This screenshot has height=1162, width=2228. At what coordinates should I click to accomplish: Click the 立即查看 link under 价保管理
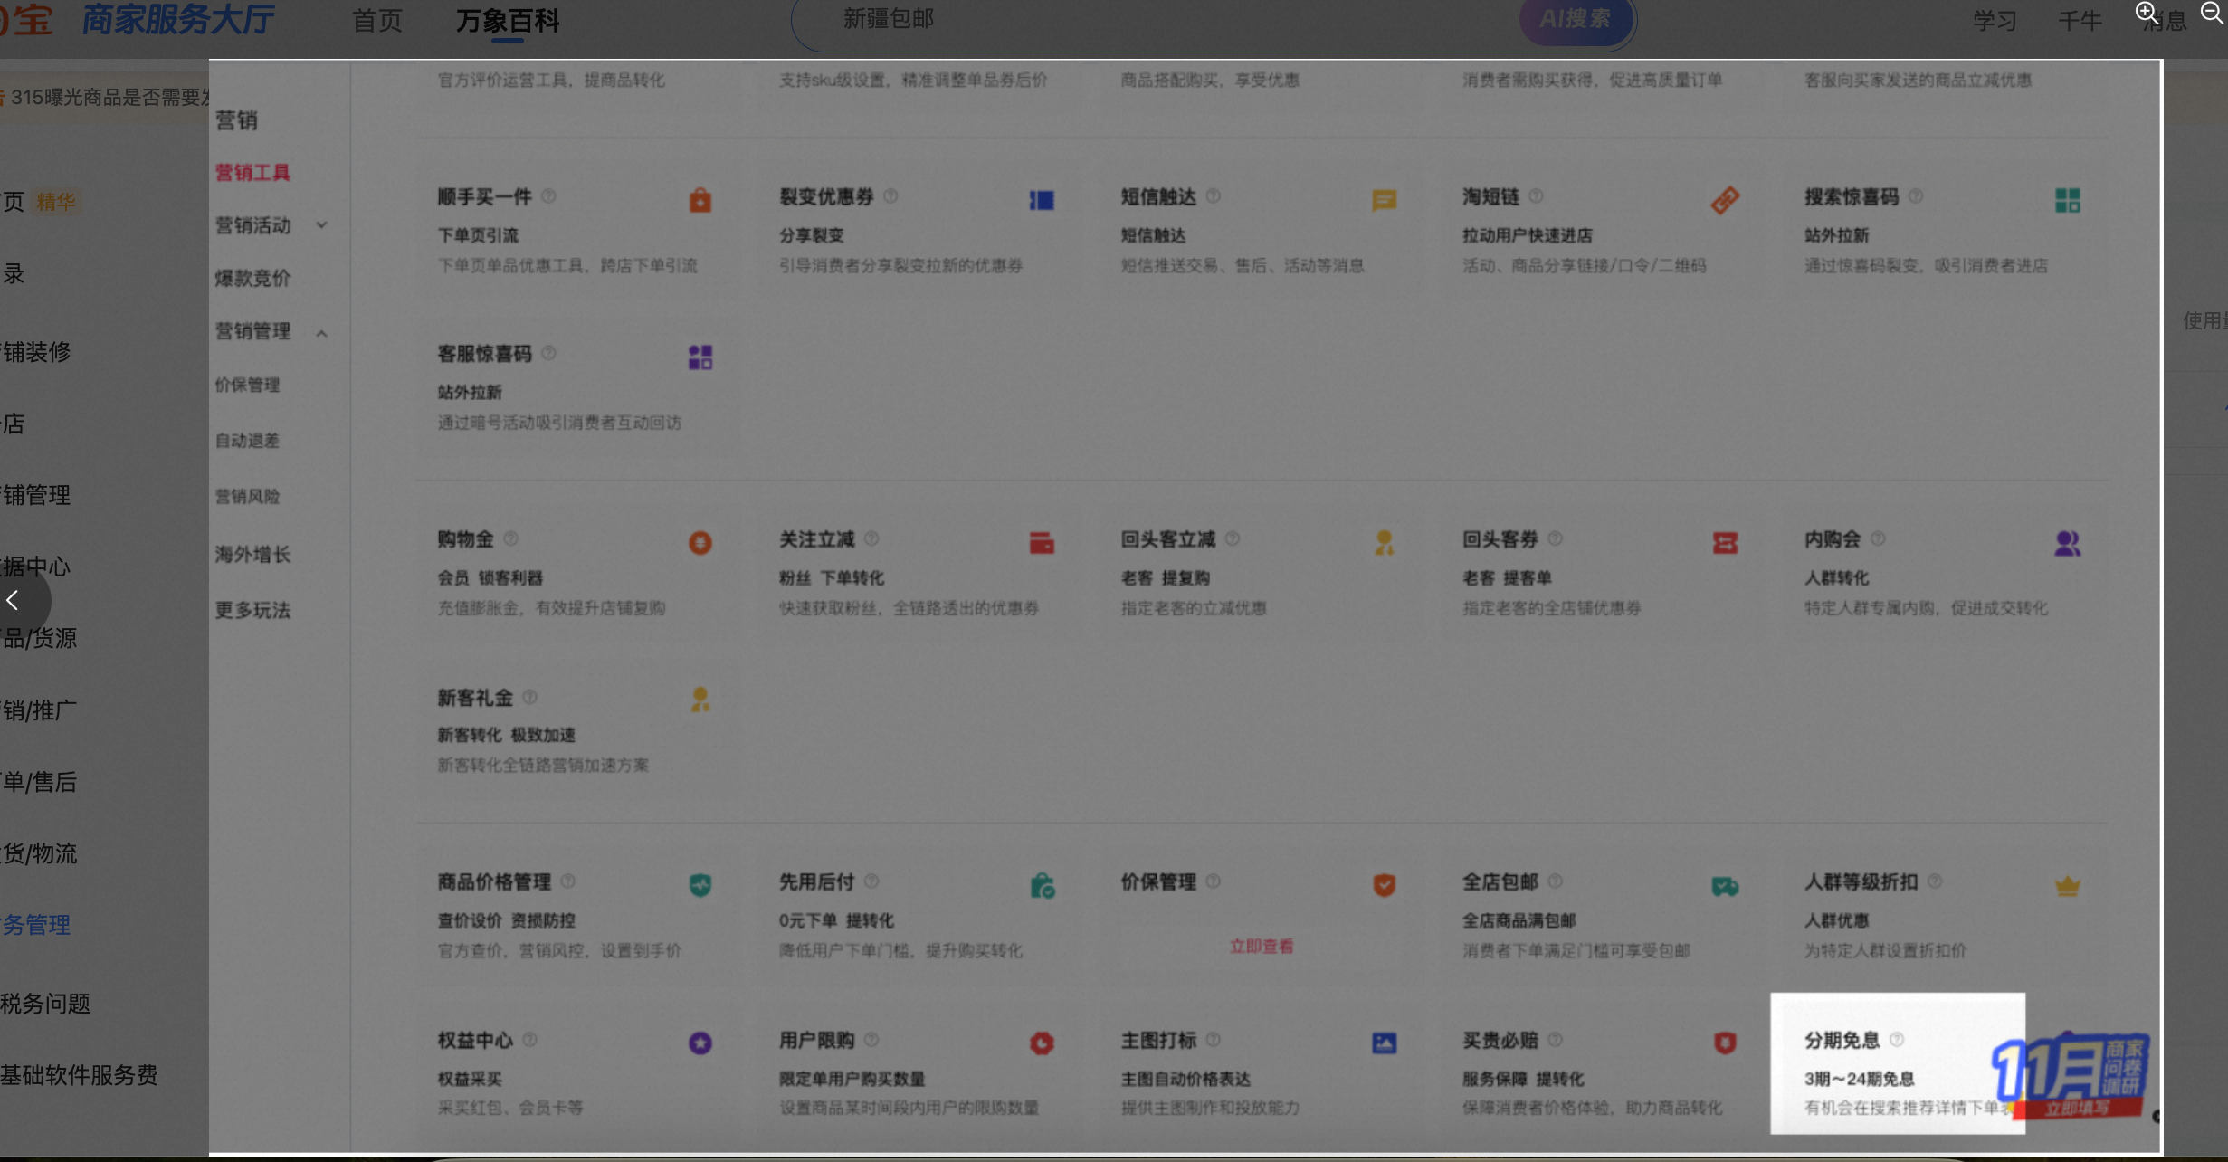[1262, 947]
